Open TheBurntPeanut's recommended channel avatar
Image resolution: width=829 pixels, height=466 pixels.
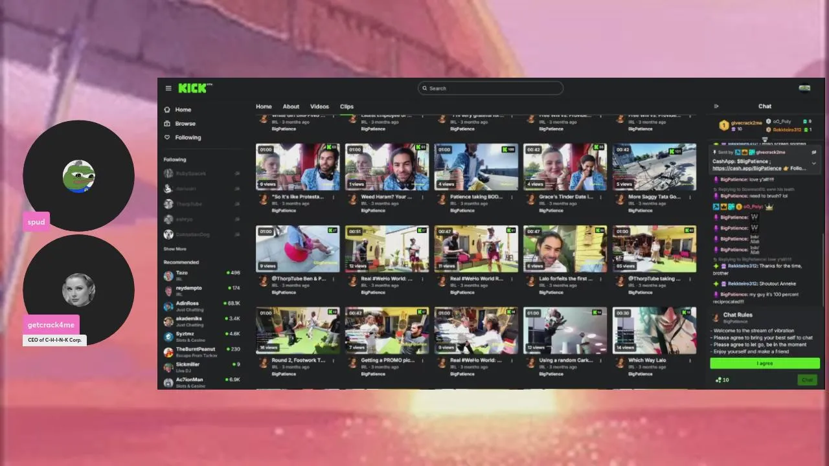pos(168,351)
